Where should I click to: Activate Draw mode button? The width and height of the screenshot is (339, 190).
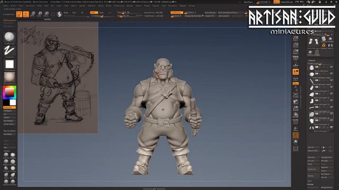tap(26, 14)
